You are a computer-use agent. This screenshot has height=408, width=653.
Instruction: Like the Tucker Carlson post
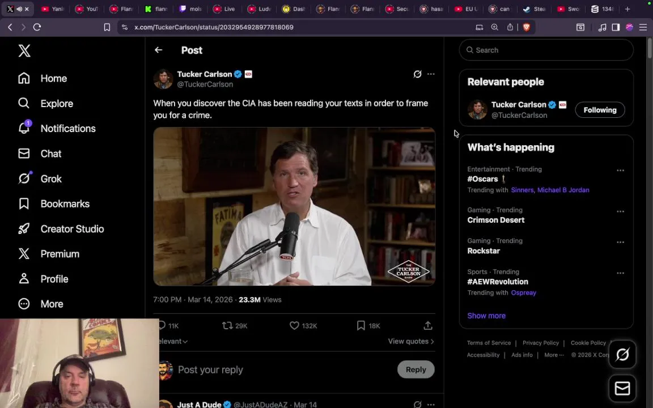(294, 325)
